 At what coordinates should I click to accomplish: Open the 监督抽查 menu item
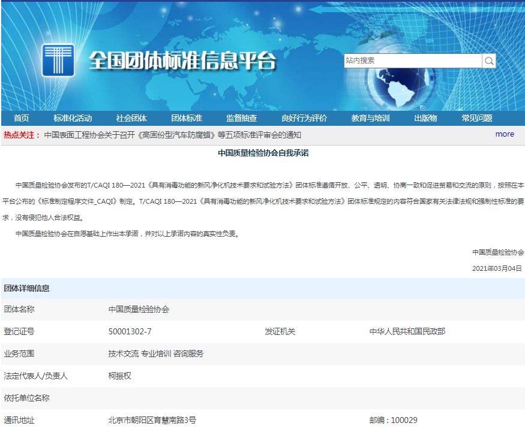pyautogui.click(x=241, y=118)
